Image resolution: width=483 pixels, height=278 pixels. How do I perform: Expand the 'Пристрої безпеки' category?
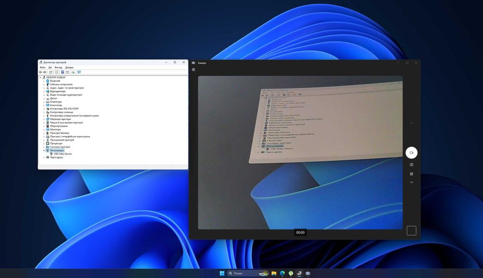coord(44,133)
